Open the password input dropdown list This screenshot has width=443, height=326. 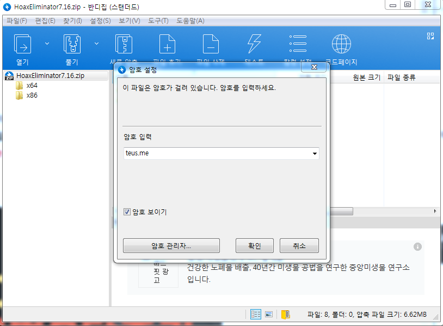pos(315,154)
